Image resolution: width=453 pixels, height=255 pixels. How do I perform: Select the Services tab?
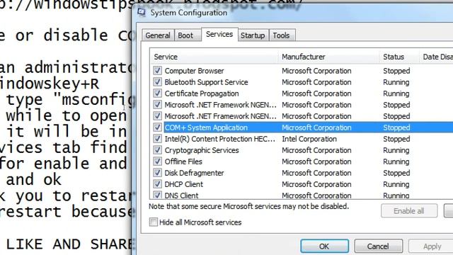tap(219, 35)
